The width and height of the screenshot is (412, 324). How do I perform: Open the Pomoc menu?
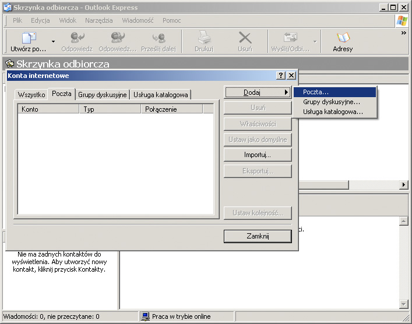pyautogui.click(x=171, y=20)
